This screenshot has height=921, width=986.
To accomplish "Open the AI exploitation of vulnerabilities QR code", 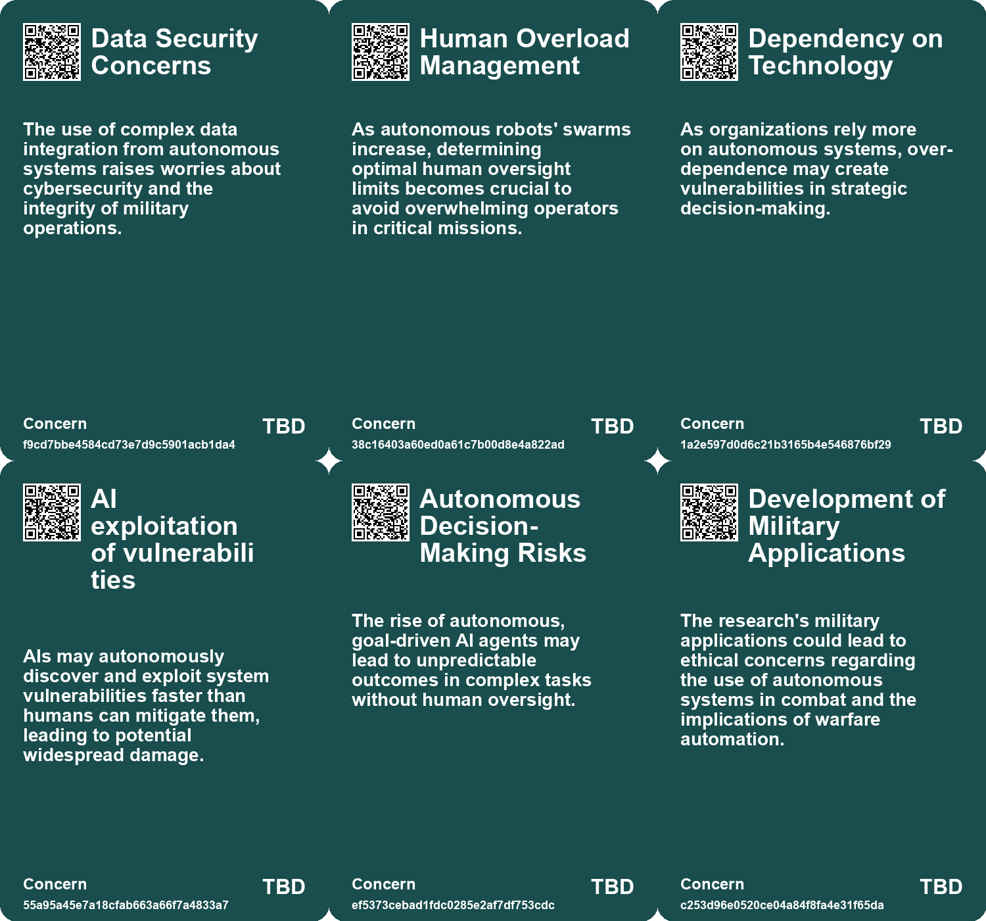I will 52,512.
